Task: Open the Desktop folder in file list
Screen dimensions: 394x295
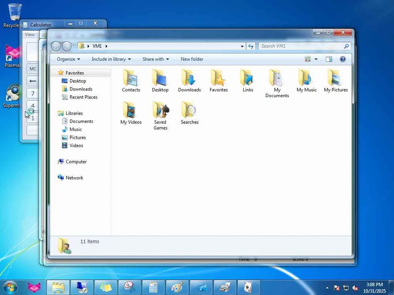Action: (160, 81)
